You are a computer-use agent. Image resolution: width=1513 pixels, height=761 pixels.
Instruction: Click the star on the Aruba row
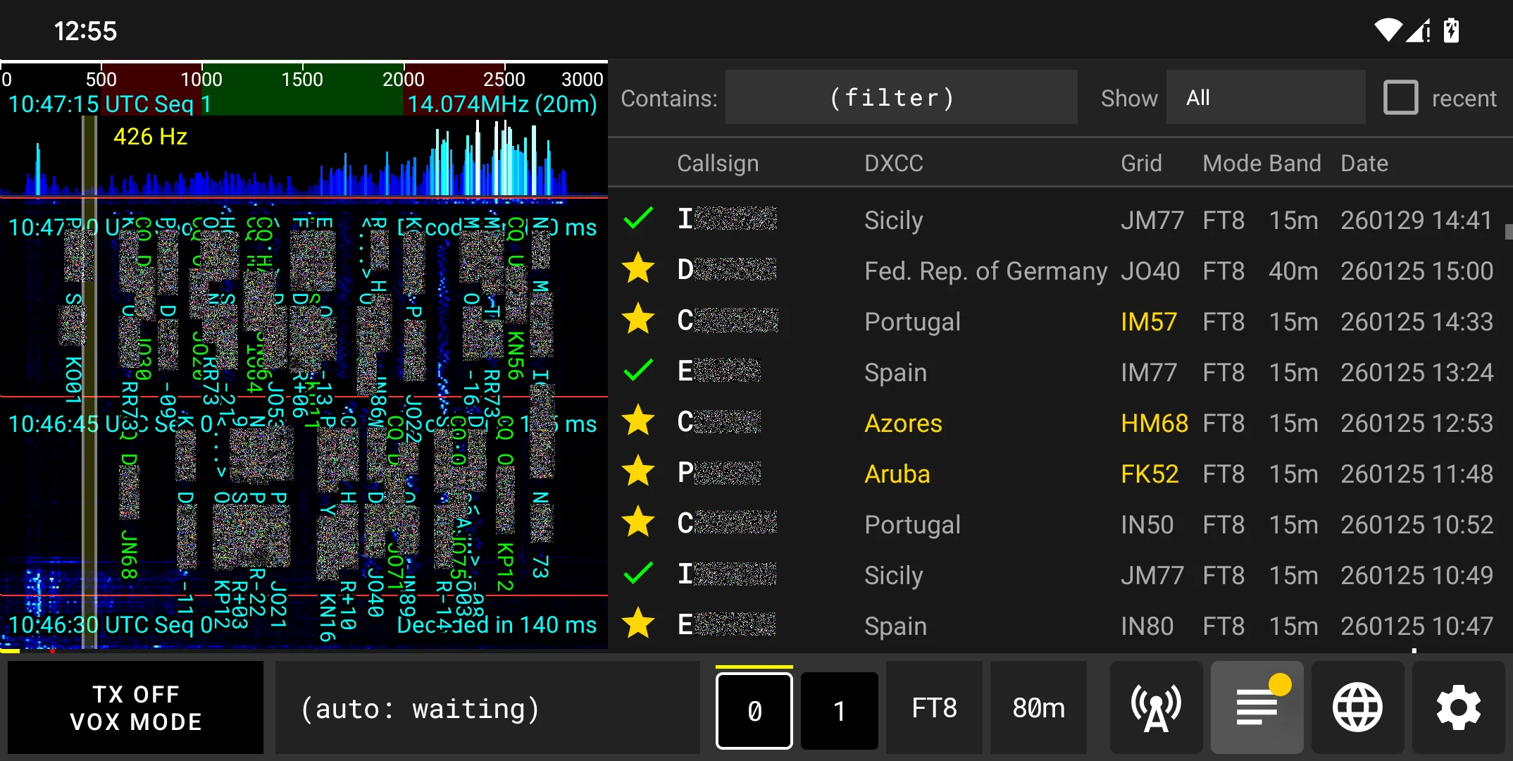click(638, 472)
